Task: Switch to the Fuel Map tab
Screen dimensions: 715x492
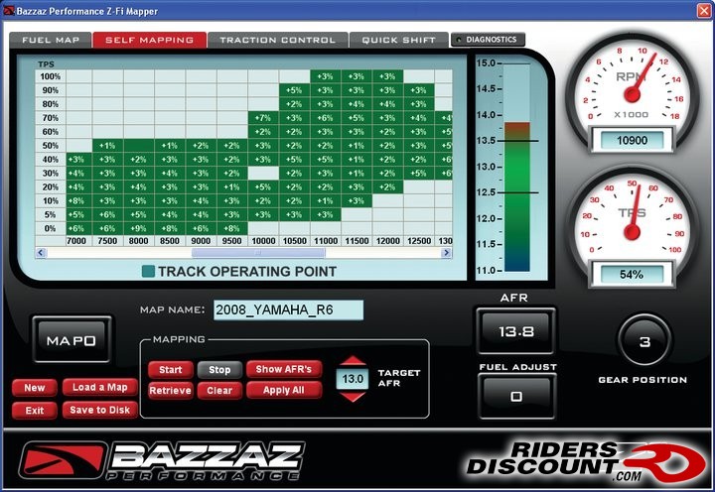Action: (50, 41)
